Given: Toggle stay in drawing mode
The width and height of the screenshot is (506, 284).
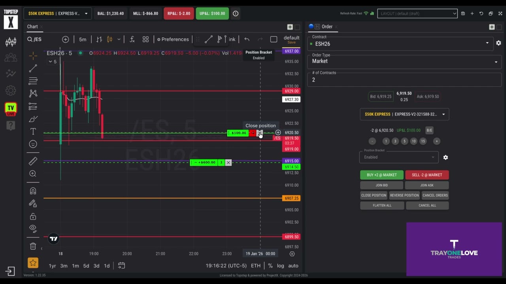Looking at the screenshot, I should [x=33, y=204].
